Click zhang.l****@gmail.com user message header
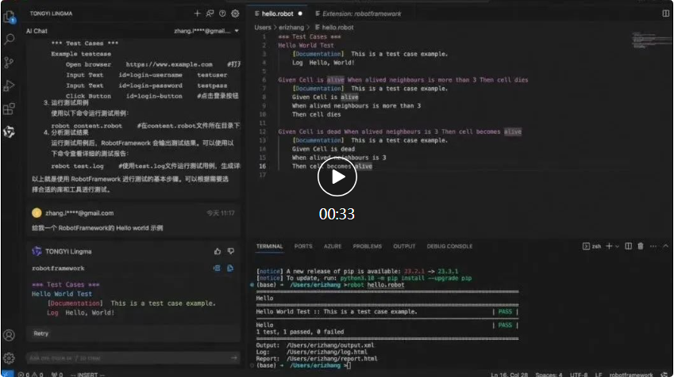This screenshot has height=377, width=674. pyautogui.click(x=79, y=213)
